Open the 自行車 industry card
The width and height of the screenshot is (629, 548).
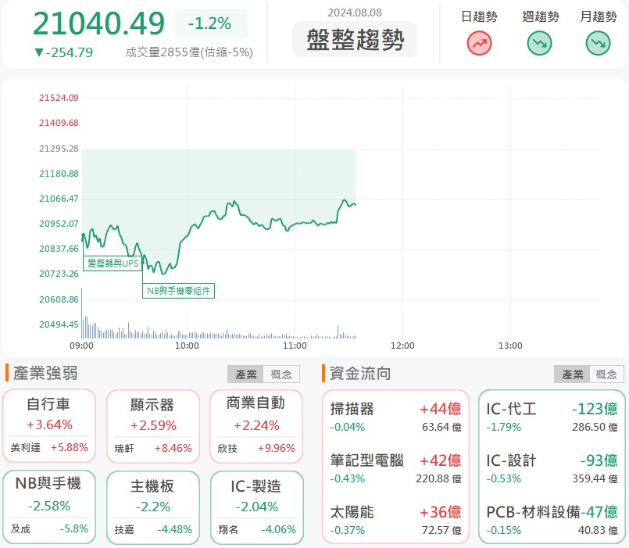49,426
